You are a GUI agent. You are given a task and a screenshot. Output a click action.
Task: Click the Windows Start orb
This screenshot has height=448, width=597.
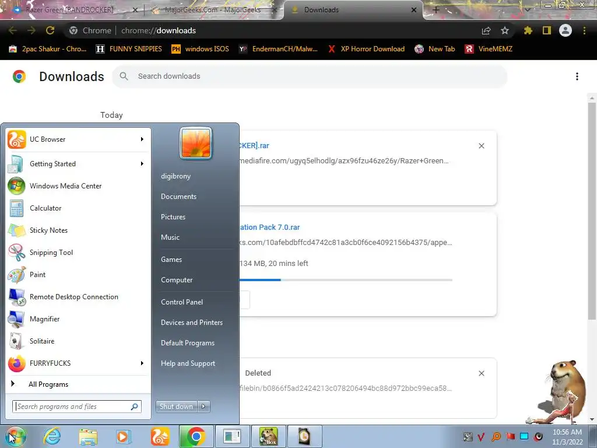click(x=15, y=436)
